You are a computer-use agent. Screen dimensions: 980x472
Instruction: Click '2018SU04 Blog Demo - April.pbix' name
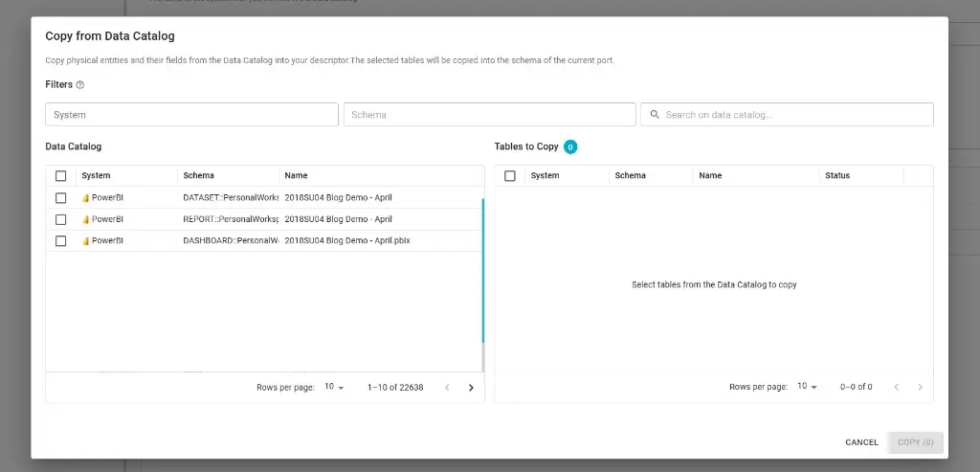tap(347, 240)
